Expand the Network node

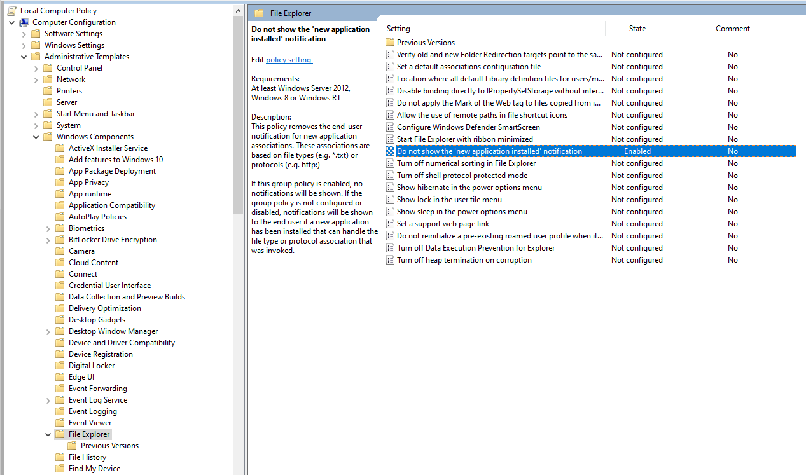(36, 79)
